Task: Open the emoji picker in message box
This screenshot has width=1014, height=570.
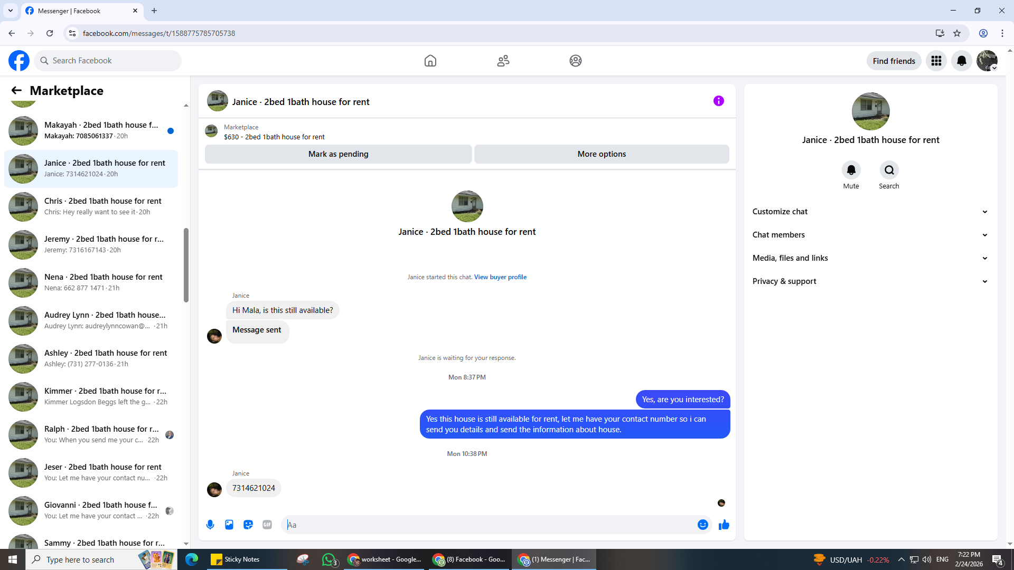Action: tap(702, 525)
